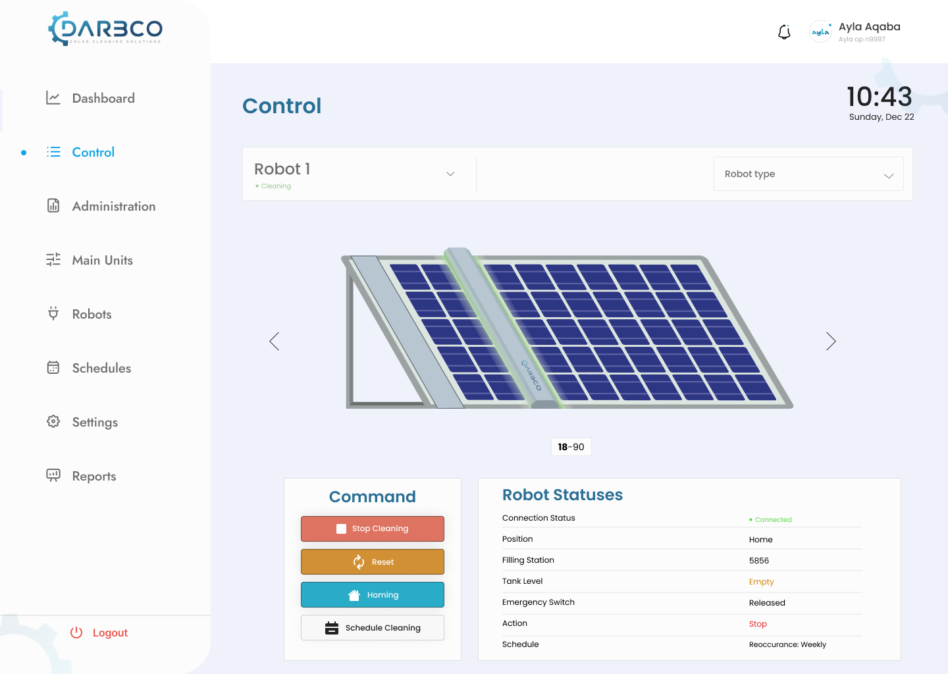Click Robots plug icon

tap(53, 313)
